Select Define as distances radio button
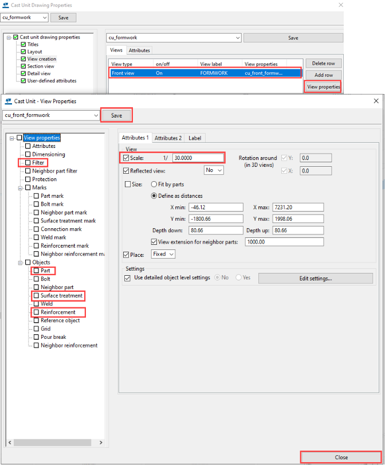 [x=154, y=196]
